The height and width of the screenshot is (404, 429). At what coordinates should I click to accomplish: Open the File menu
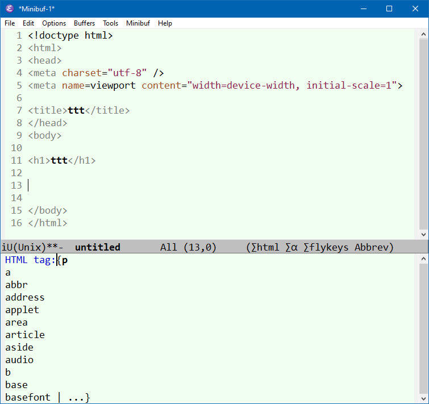[10, 23]
